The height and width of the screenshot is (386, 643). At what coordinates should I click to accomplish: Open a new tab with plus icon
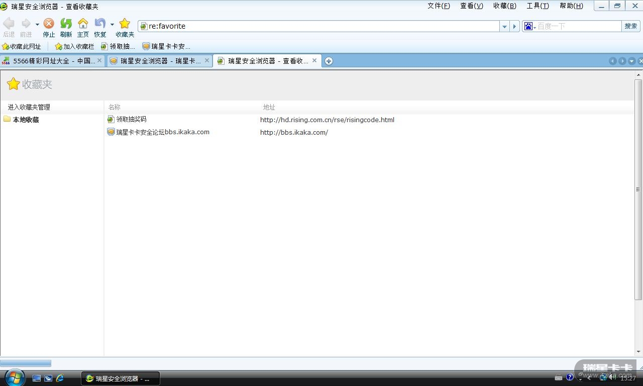[x=329, y=61]
